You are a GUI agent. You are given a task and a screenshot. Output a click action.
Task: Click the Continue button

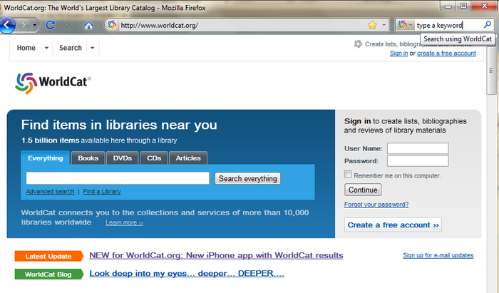tap(363, 190)
